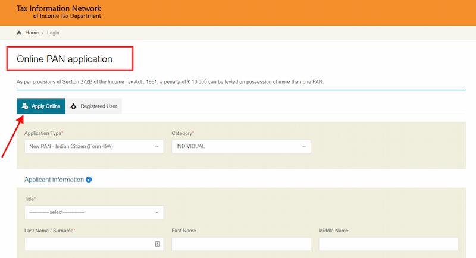The height and width of the screenshot is (258, 476).
Task: Open the Application Type dropdown
Action: point(94,146)
